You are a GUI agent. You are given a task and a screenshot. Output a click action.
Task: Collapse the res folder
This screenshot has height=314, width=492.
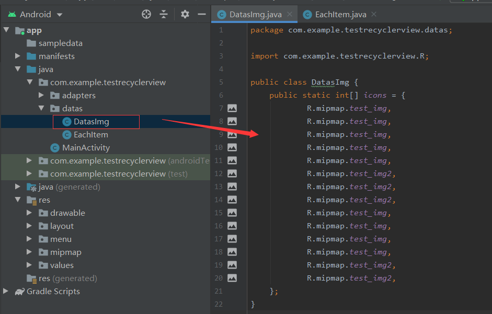[x=18, y=200]
